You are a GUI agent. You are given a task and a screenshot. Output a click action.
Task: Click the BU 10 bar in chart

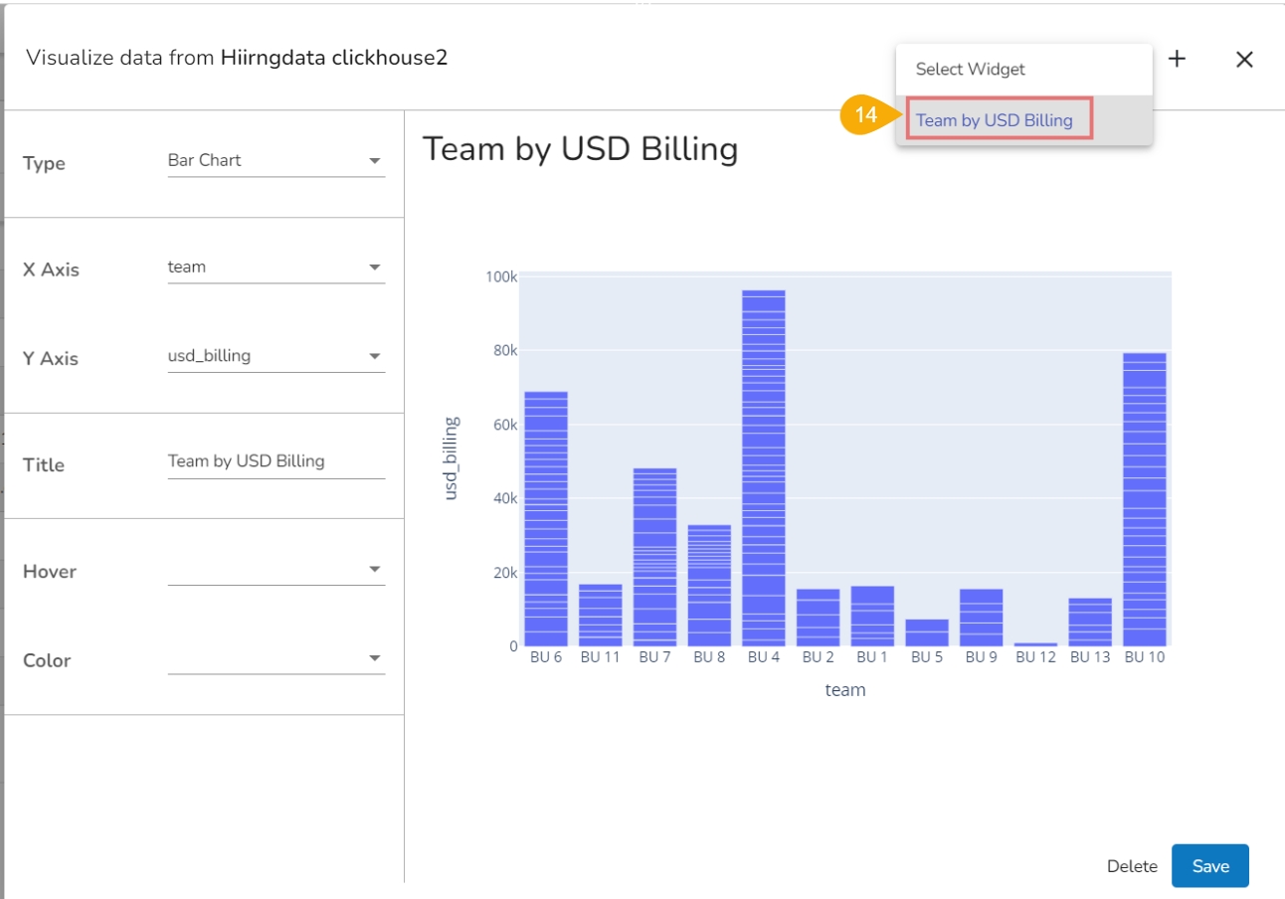pos(1144,499)
